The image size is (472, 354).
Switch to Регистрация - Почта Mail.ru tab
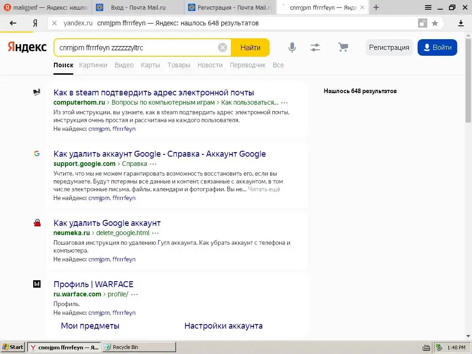(230, 7)
